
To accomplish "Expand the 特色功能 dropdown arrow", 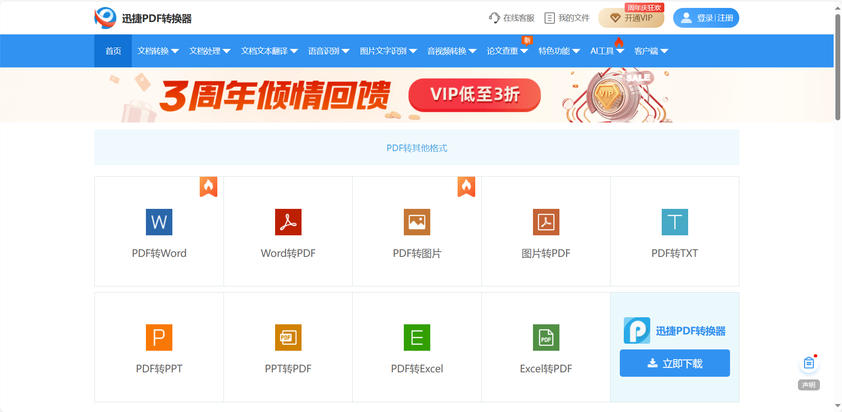I will 576,51.
